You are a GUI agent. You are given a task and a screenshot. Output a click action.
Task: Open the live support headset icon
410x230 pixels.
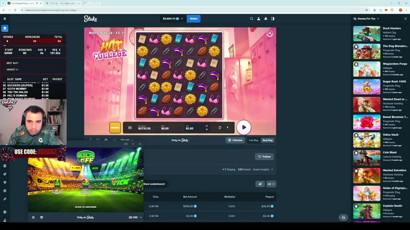pos(343,218)
